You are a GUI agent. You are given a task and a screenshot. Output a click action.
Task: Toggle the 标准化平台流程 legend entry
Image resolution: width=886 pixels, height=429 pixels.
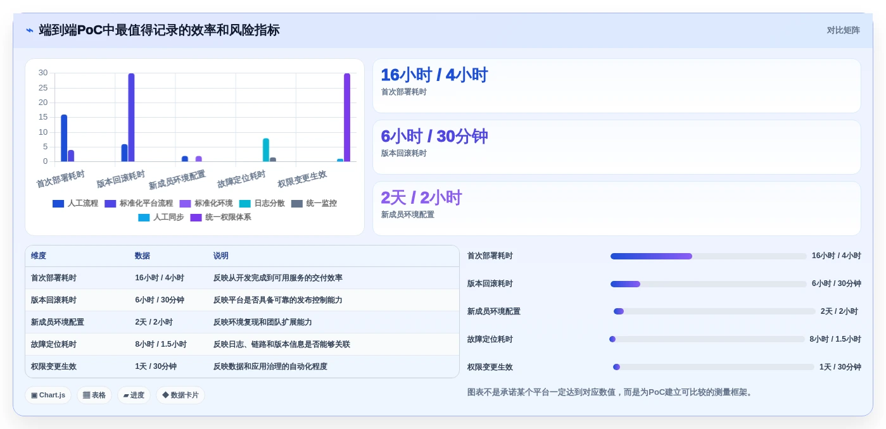click(x=139, y=204)
